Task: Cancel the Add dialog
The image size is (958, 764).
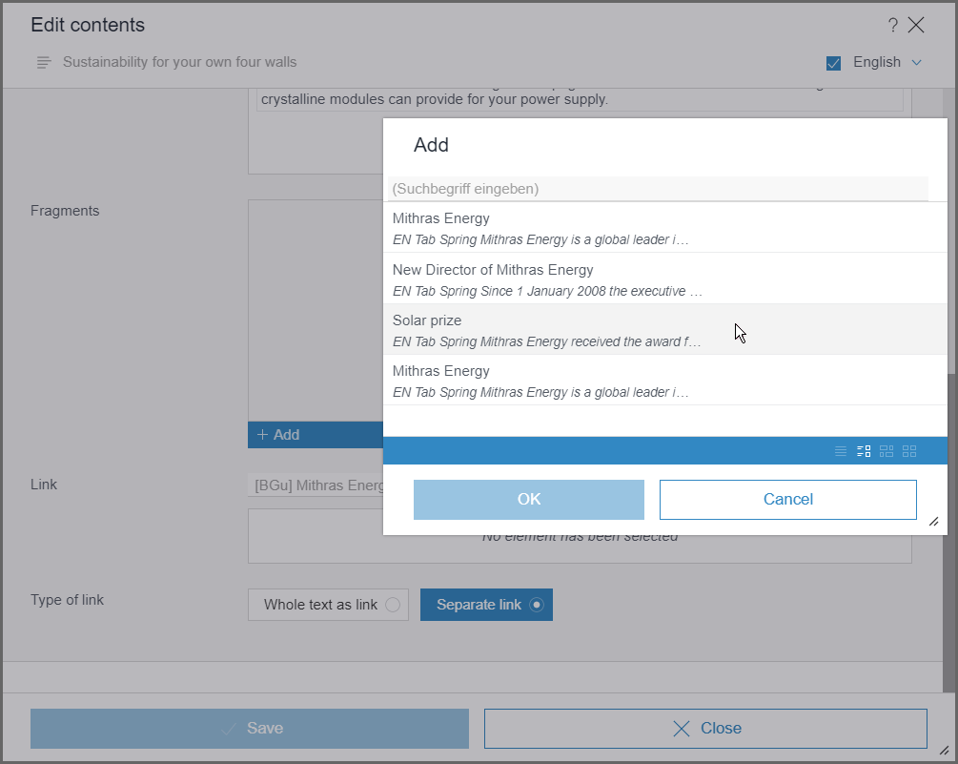Action: click(788, 500)
